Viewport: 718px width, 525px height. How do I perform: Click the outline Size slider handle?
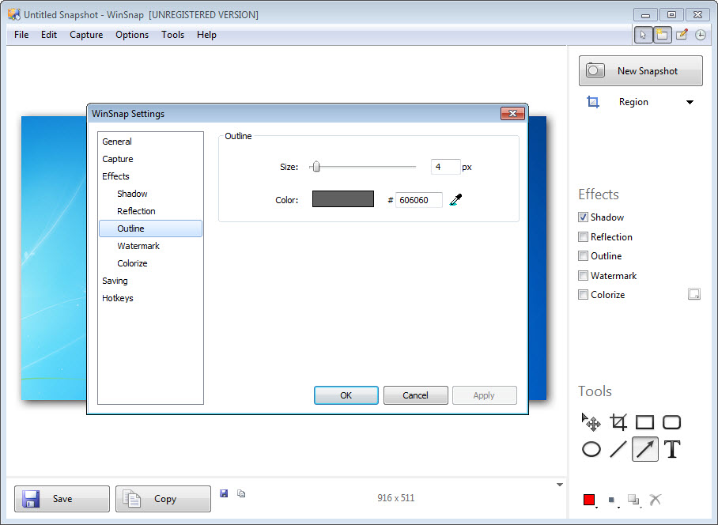point(316,167)
